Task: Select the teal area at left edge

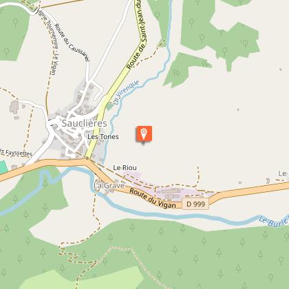Action: click(3, 167)
